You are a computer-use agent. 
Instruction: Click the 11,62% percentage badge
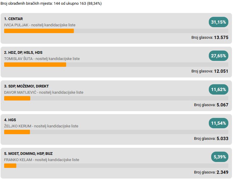(x=219, y=89)
